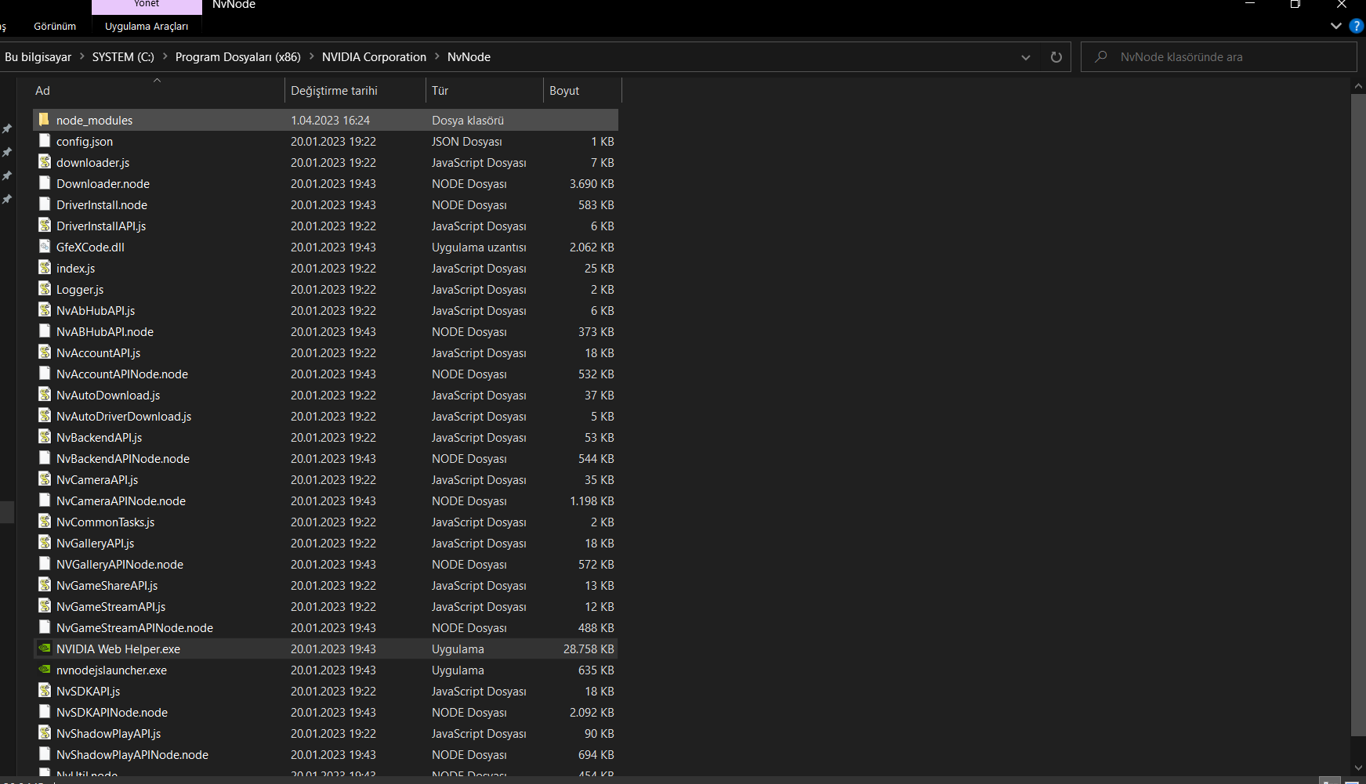Navigate to SYSTEM (C:) in breadcrumb
1366x784 pixels.
tap(123, 56)
